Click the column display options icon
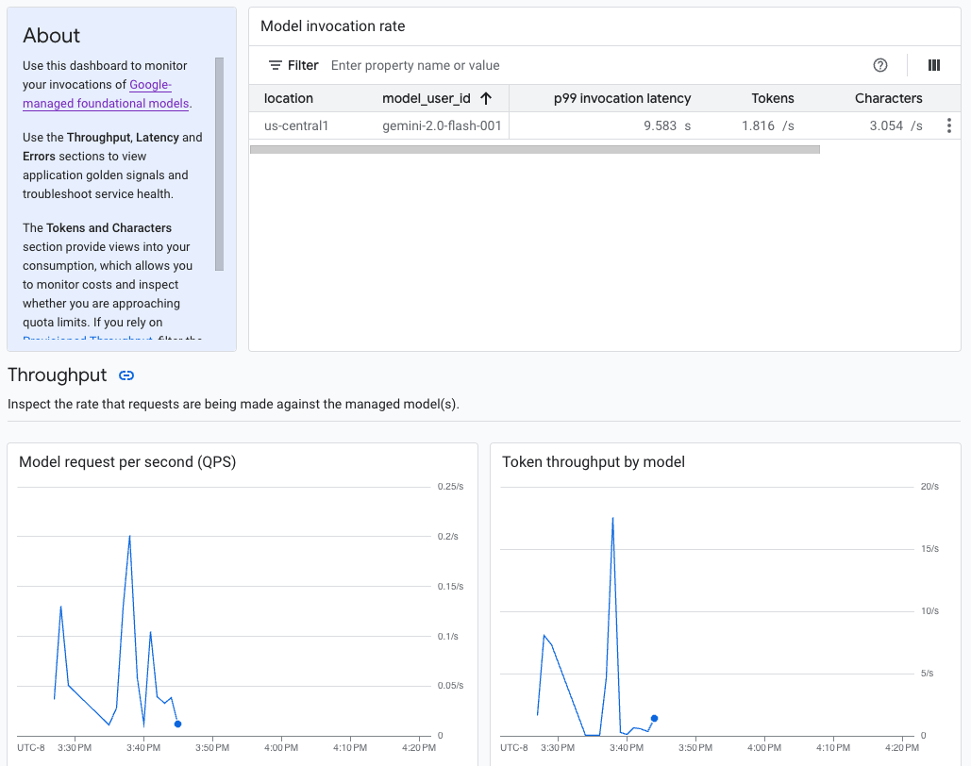Screen dimensions: 971x766 click(x=934, y=65)
